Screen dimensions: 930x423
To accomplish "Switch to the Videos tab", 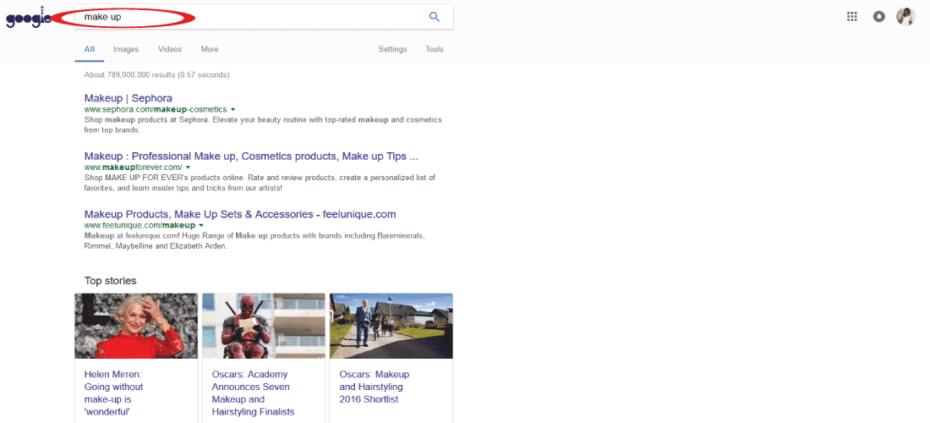I will 170,49.
